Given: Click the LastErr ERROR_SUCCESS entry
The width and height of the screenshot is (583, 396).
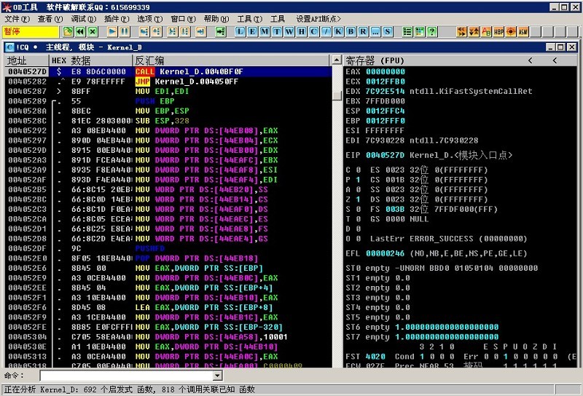Looking at the screenshot, I should point(448,239).
